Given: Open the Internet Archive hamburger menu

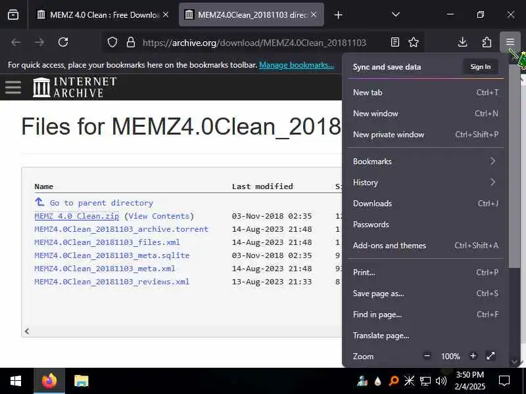Looking at the screenshot, I should [13, 87].
